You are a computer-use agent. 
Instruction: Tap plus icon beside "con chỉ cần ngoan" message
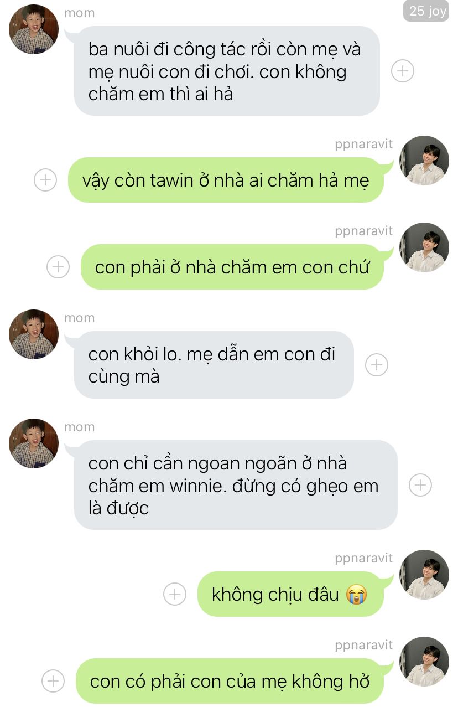pos(420,485)
